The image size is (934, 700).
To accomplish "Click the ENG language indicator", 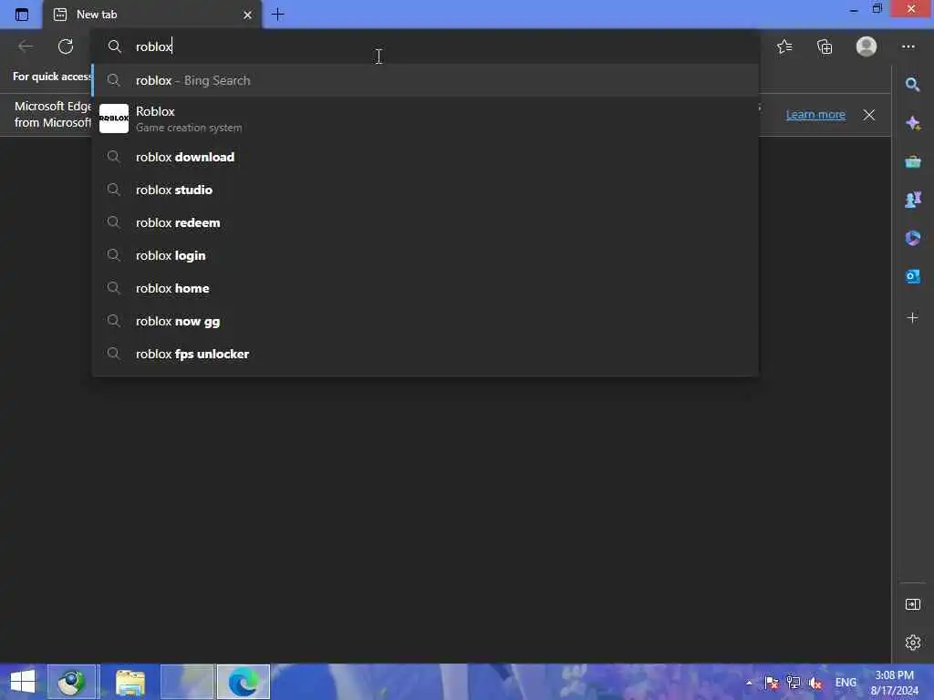I will [846, 683].
